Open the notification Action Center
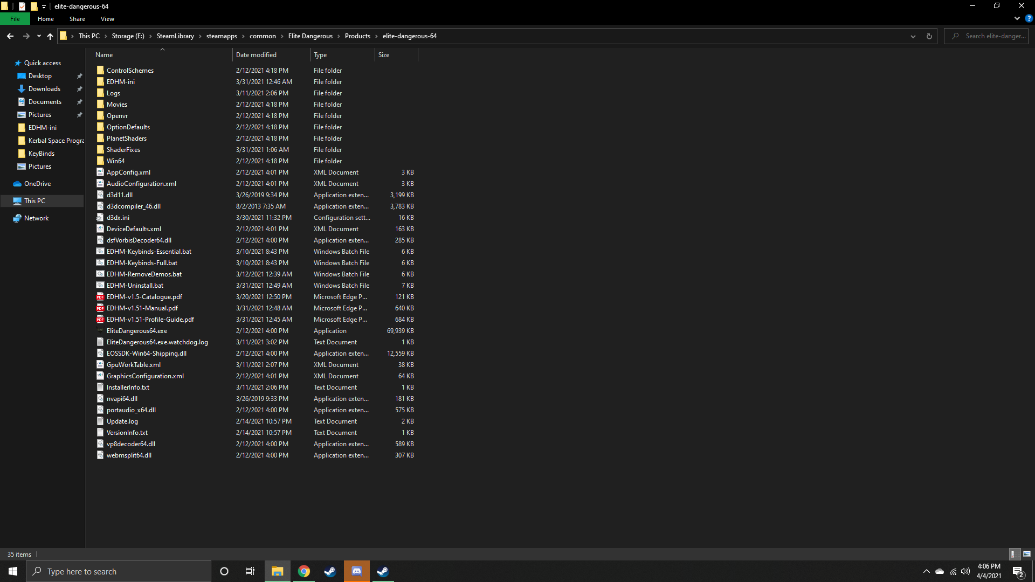Screen dimensions: 1035x582 [x=1018, y=572]
